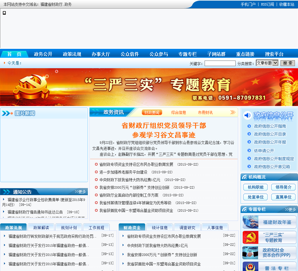Viewport: 298px width, 271px height.
Task: Open the 公众信件 navigation menu
Action: point(130,54)
